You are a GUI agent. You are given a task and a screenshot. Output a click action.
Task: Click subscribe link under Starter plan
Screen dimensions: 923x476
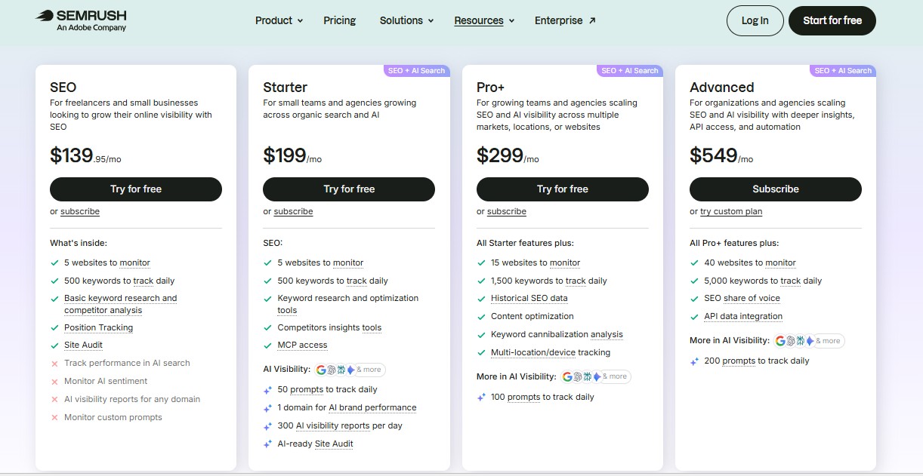(293, 211)
